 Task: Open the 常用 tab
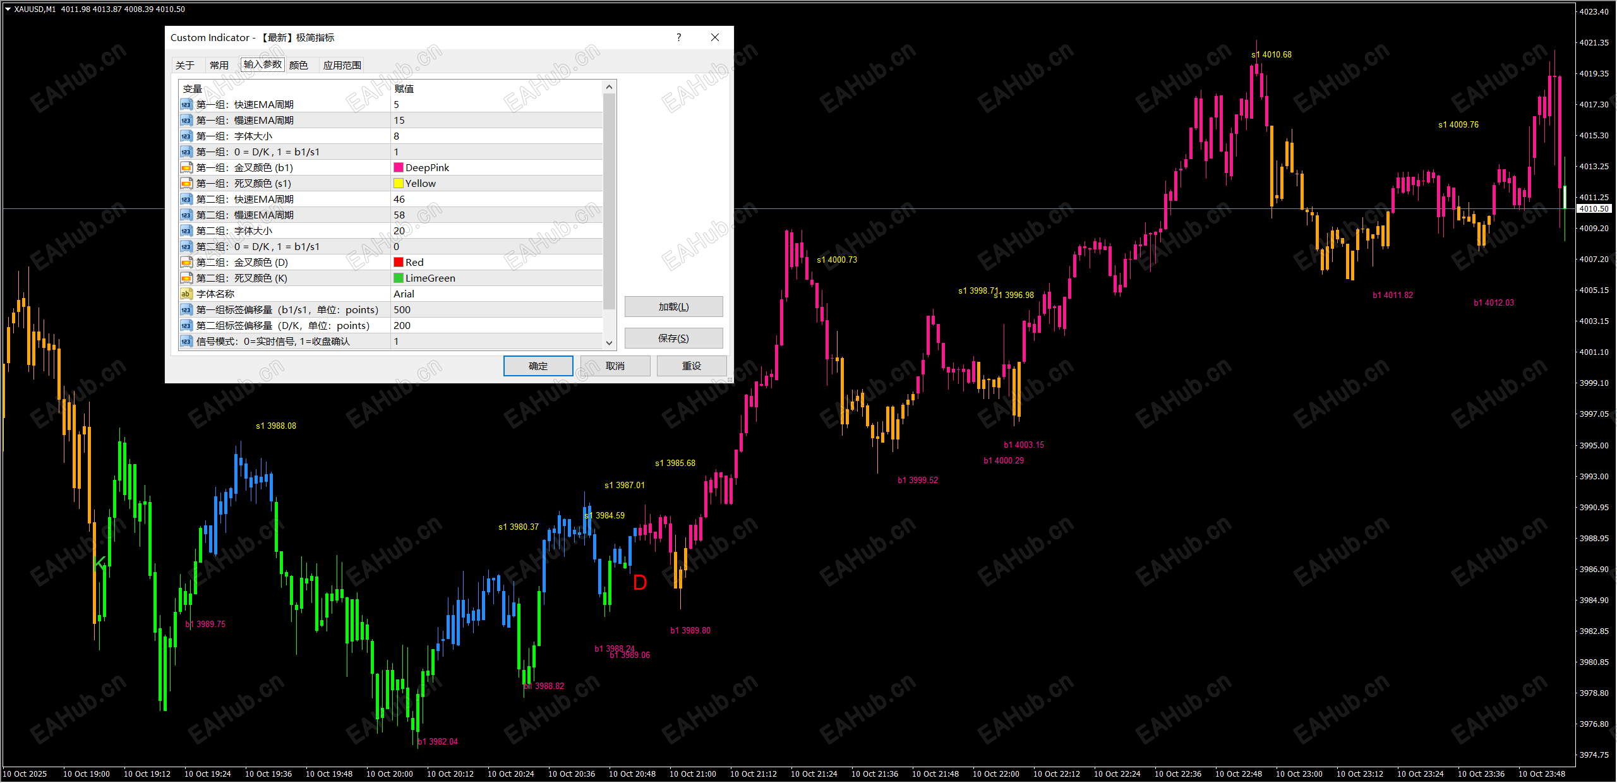pos(219,65)
